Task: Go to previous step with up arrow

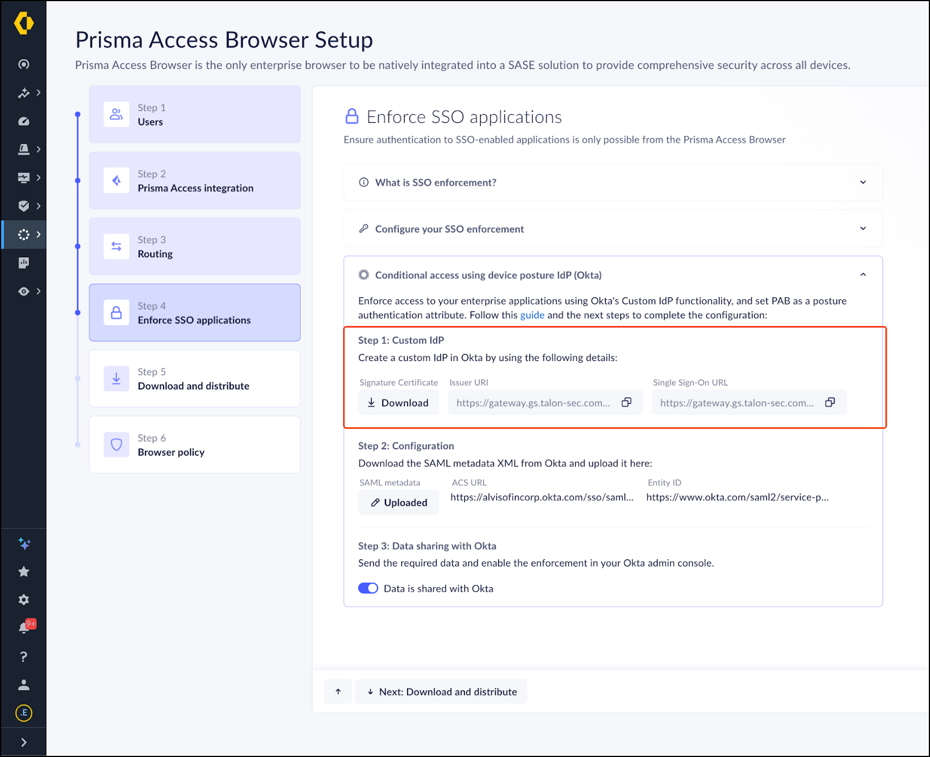Action: pos(338,692)
